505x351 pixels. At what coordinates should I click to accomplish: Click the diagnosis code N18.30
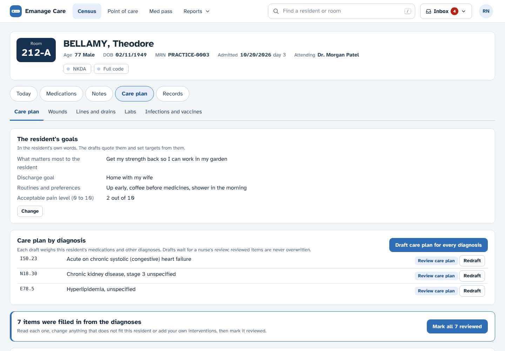click(x=28, y=274)
